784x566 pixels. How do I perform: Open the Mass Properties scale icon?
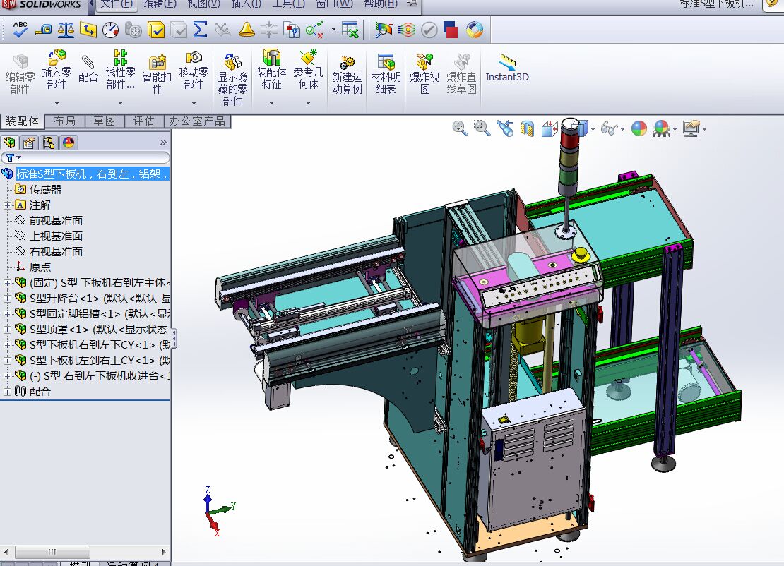click(x=66, y=30)
